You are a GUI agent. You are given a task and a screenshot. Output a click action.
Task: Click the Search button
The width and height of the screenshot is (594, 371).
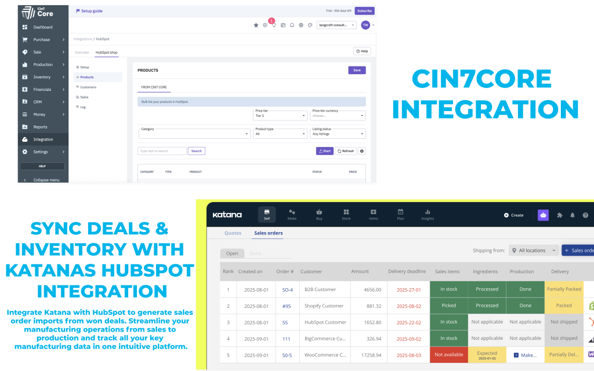coord(197,151)
